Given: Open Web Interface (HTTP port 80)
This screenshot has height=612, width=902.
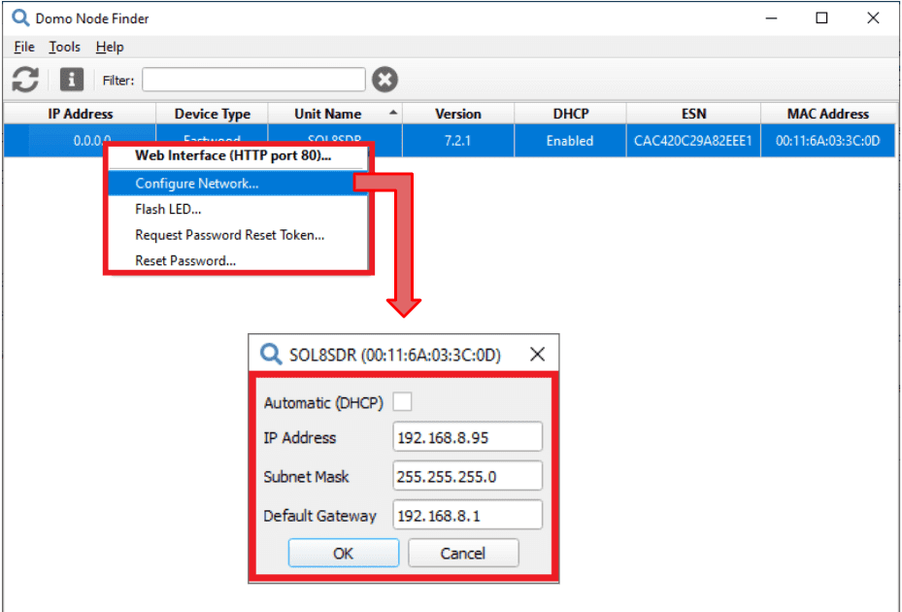Looking at the screenshot, I should pyautogui.click(x=233, y=155).
